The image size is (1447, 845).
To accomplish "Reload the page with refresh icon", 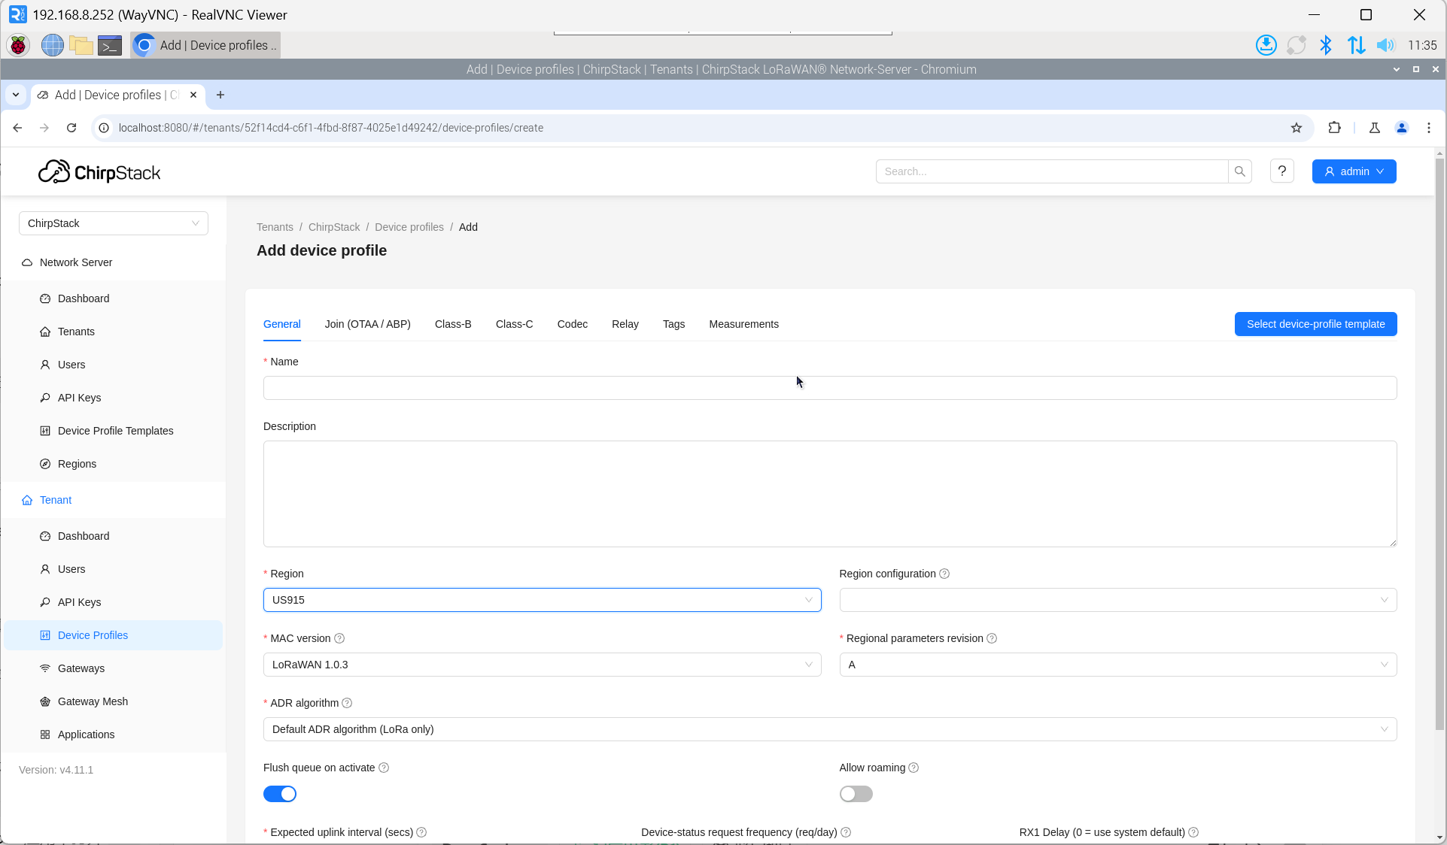I will [71, 128].
